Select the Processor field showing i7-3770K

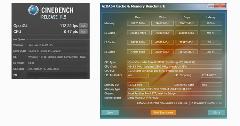coord(57,45)
